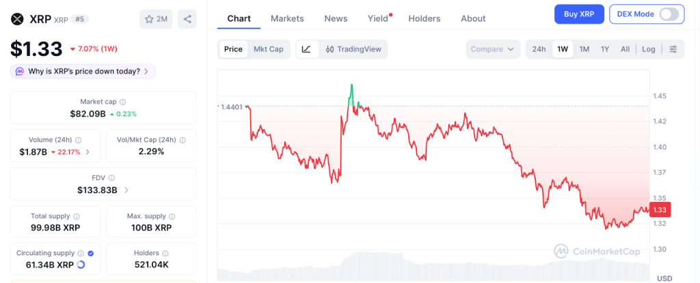700x283 pixels.
Task: Expand Volume (24h) details chevron
Action: (x=87, y=152)
